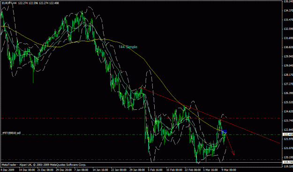Viewport: 293px width, 172px height.
Task: Click the '4 Dec 2009' date label
Action: [x=8, y=170]
